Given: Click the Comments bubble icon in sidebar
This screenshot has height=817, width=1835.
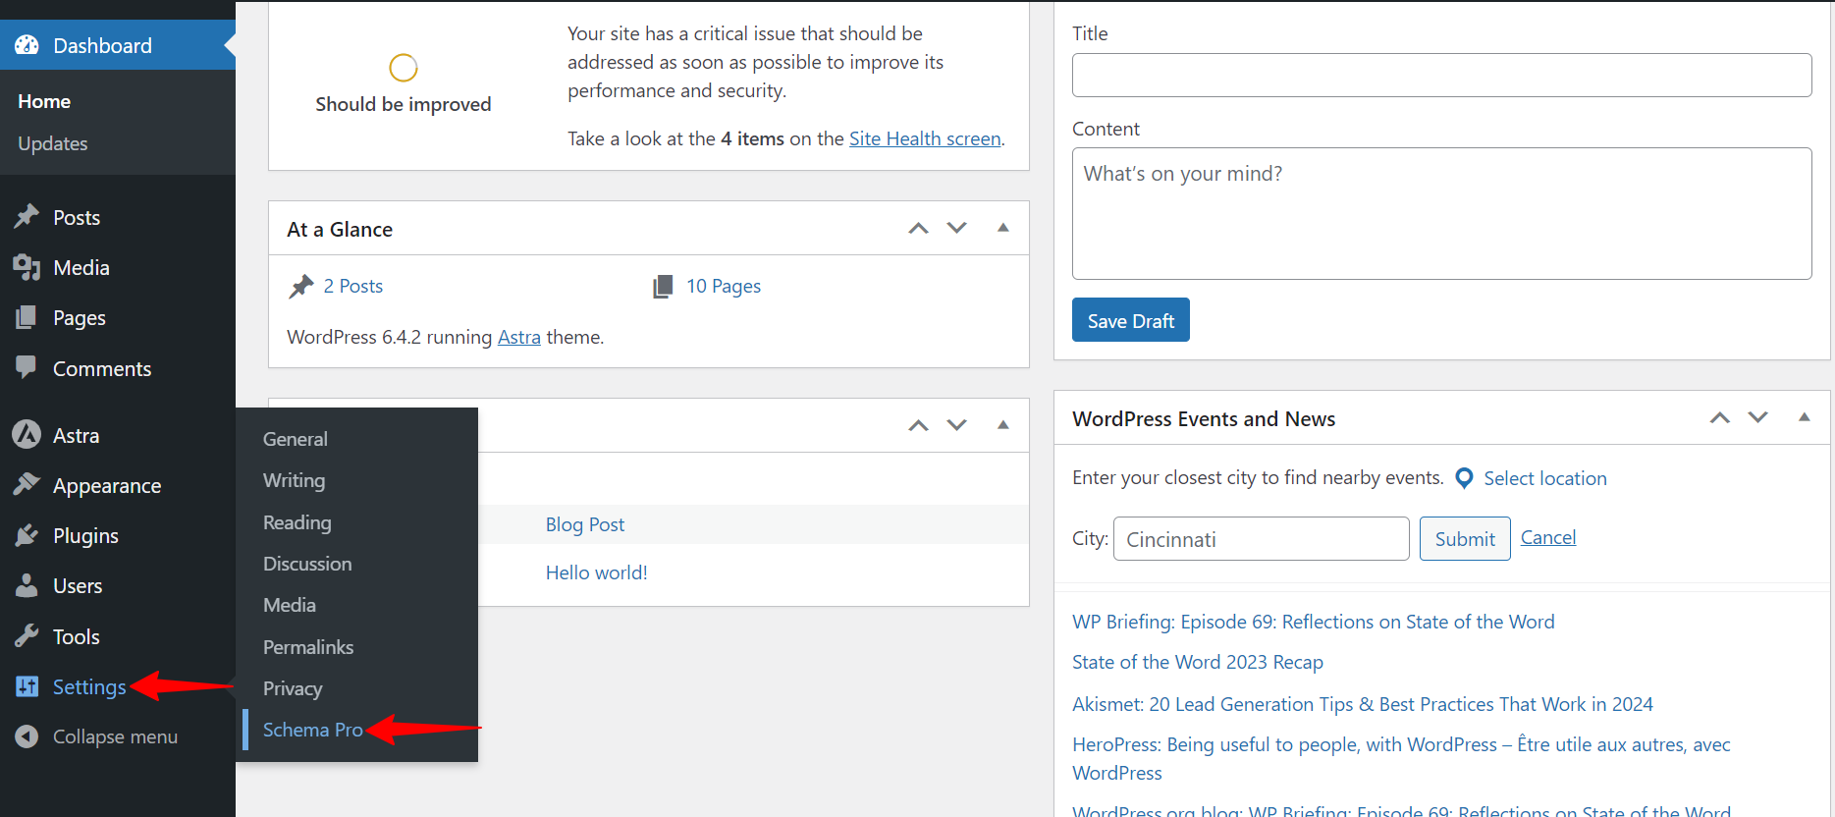Looking at the screenshot, I should click(27, 368).
